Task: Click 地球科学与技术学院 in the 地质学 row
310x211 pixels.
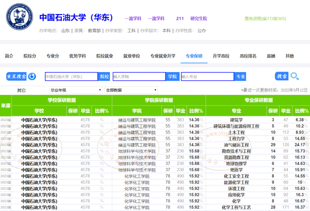Action: [x=137, y=170]
